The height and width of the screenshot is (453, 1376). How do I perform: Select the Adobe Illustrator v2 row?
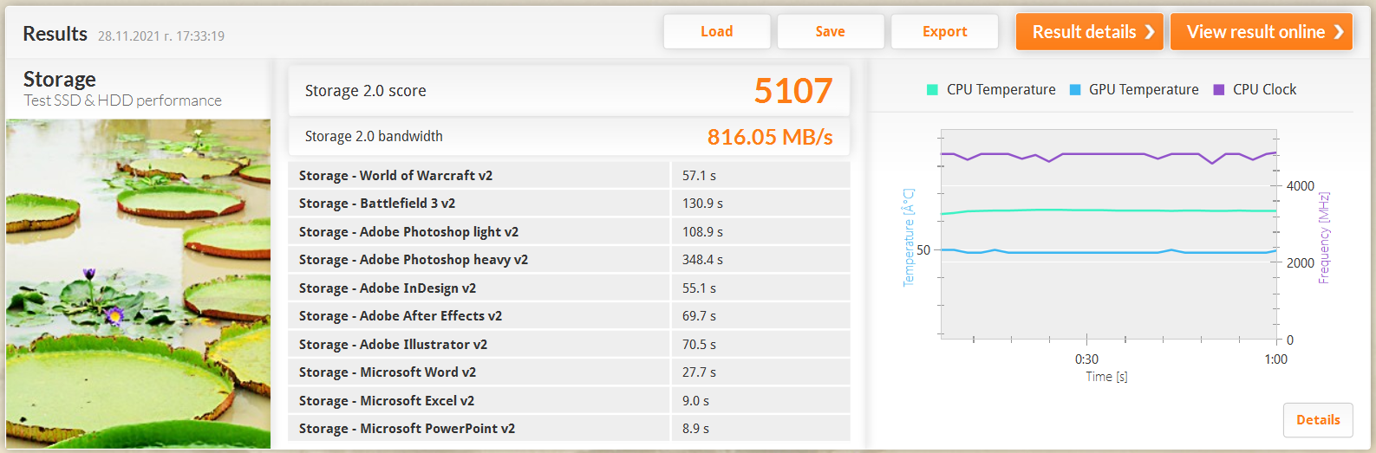click(569, 345)
